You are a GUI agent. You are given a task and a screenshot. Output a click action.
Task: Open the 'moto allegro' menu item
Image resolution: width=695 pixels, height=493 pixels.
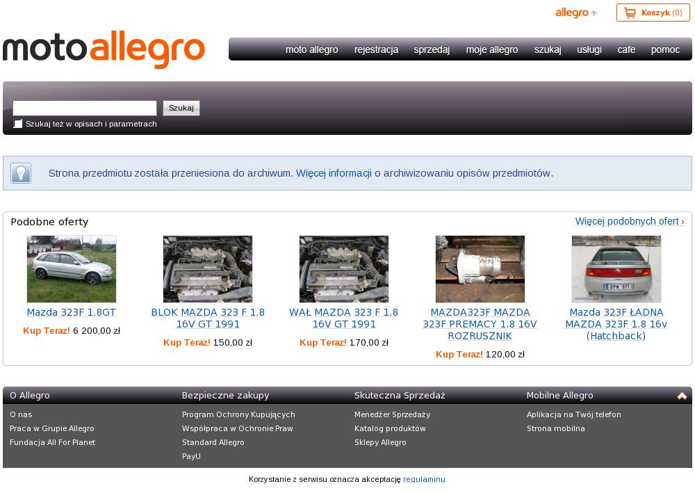pos(311,49)
